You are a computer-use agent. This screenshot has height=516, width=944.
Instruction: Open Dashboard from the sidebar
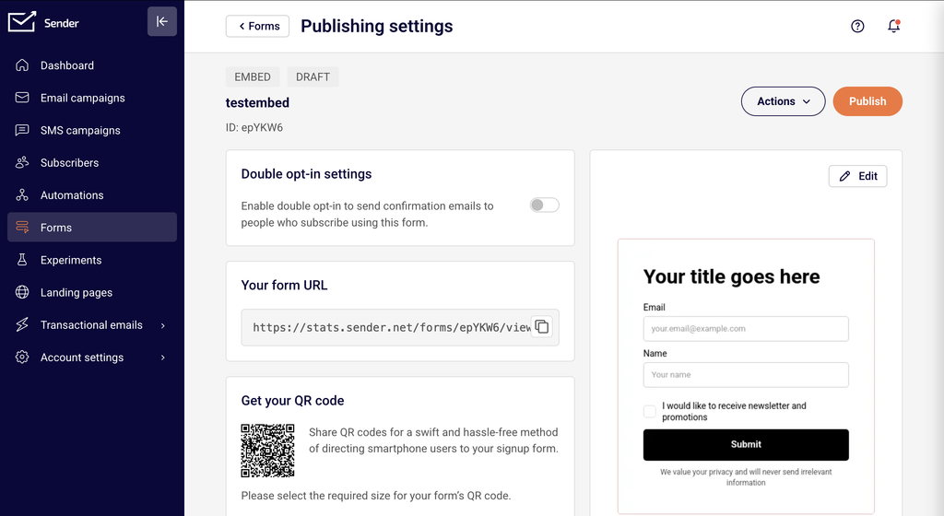point(92,64)
